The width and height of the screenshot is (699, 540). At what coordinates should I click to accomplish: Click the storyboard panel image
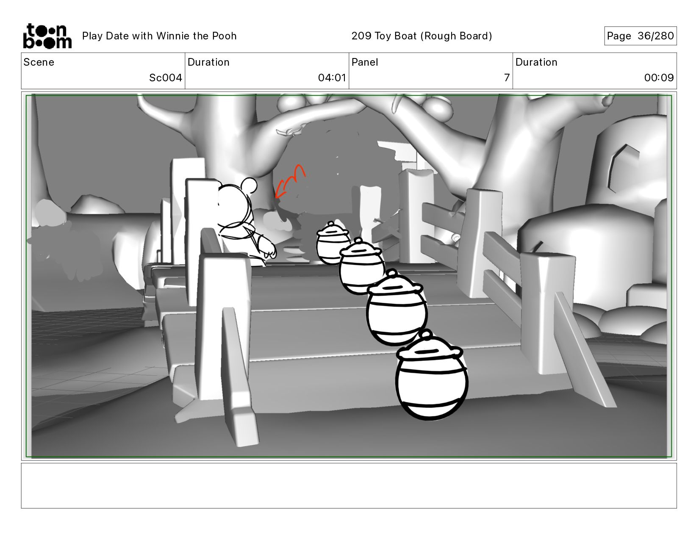[x=349, y=276]
